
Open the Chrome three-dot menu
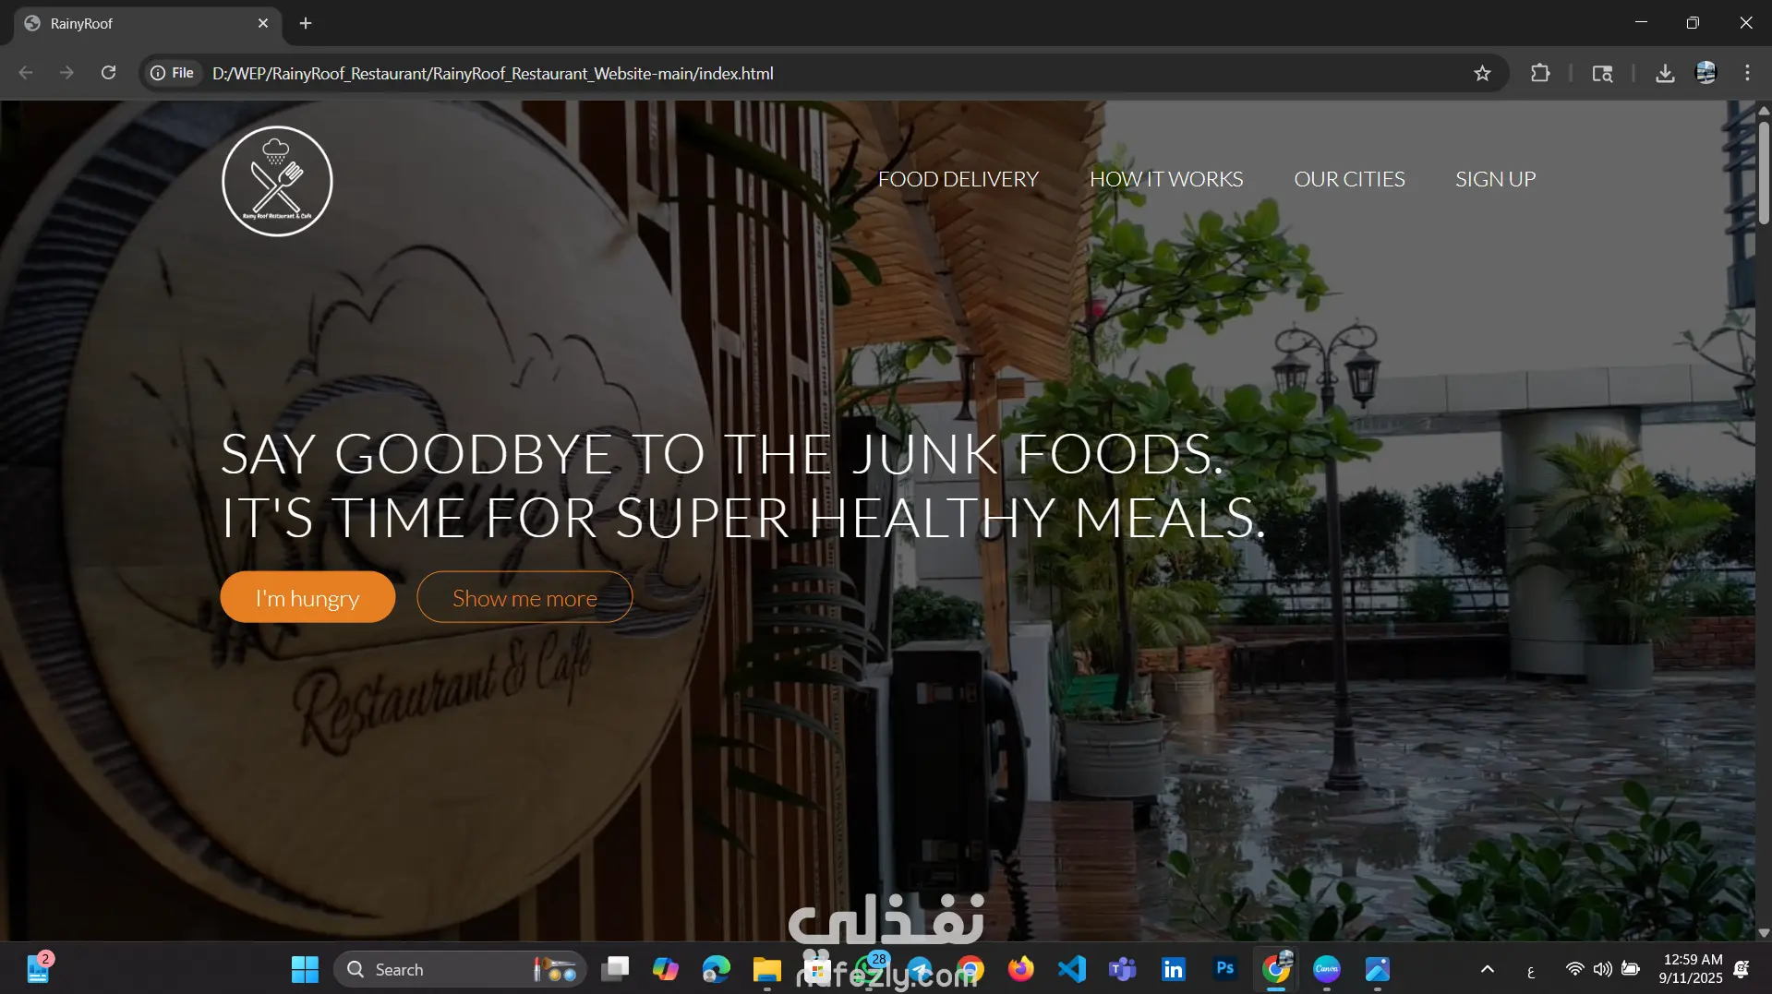(1747, 73)
